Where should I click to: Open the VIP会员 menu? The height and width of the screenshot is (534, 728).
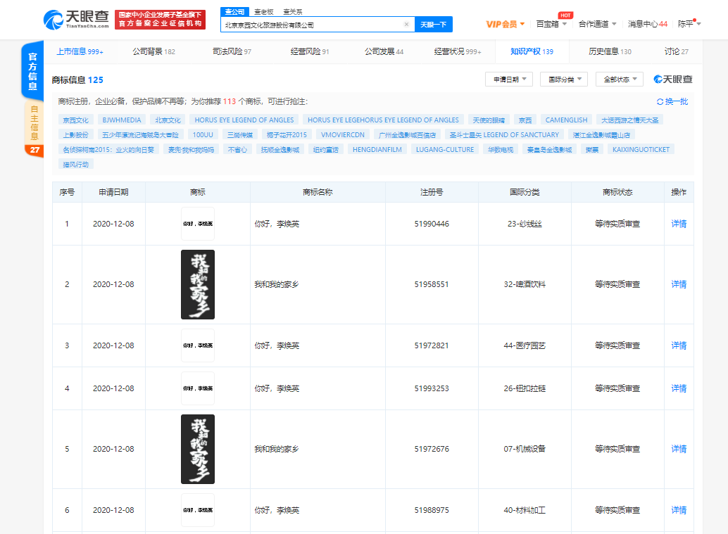[506, 24]
